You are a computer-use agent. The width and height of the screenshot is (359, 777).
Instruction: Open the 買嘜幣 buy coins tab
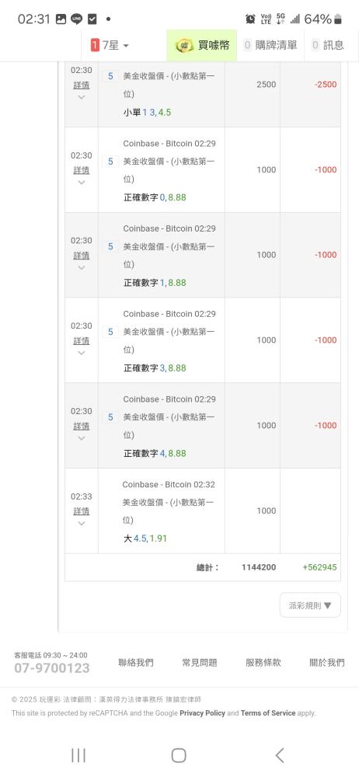202,46
